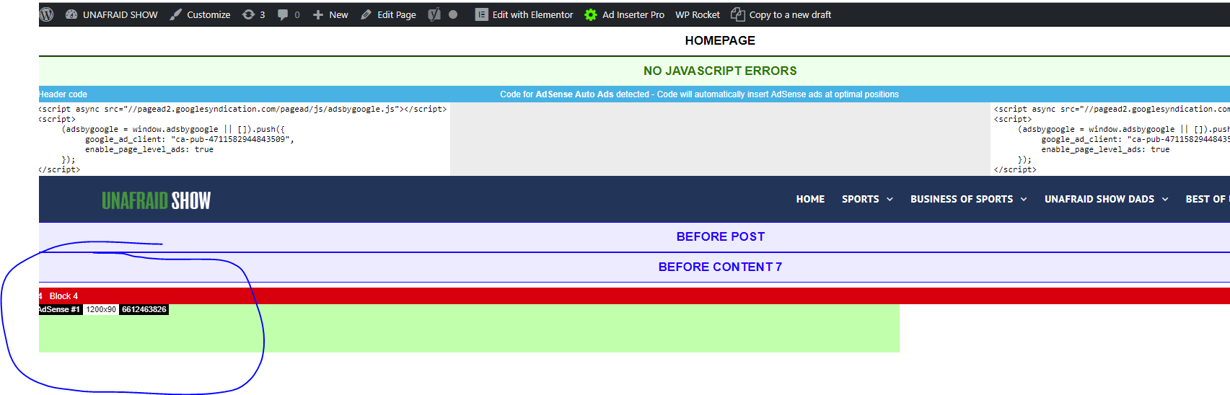Click the dashboard gauge icon
1230x395 pixels.
[71, 14]
